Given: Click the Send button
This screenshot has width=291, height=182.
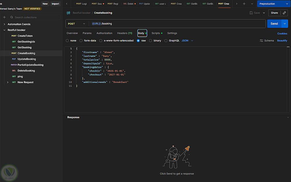Looking at the screenshot, I should [274, 24].
